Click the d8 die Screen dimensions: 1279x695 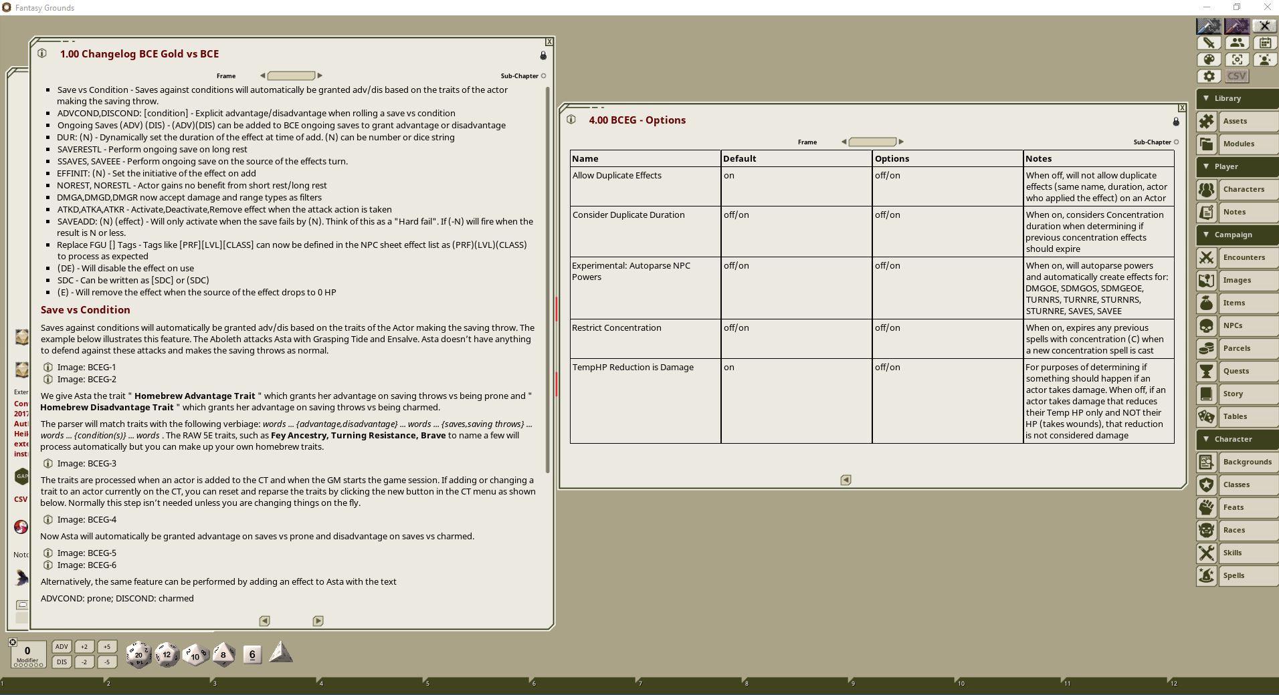pos(223,655)
